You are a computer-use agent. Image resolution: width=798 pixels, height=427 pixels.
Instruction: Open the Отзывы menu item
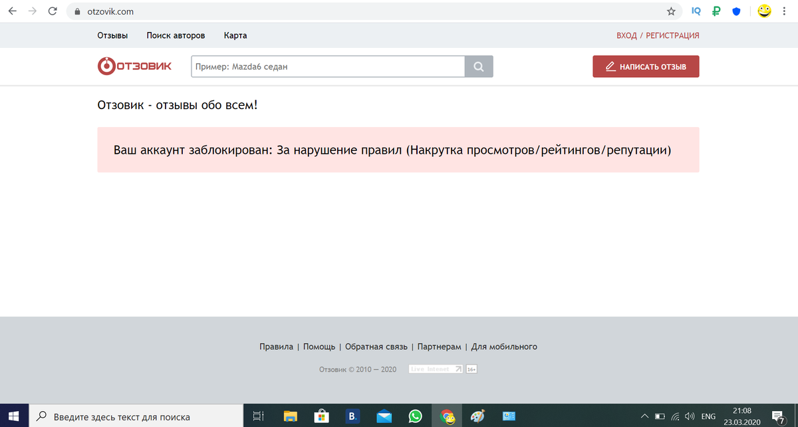point(112,35)
